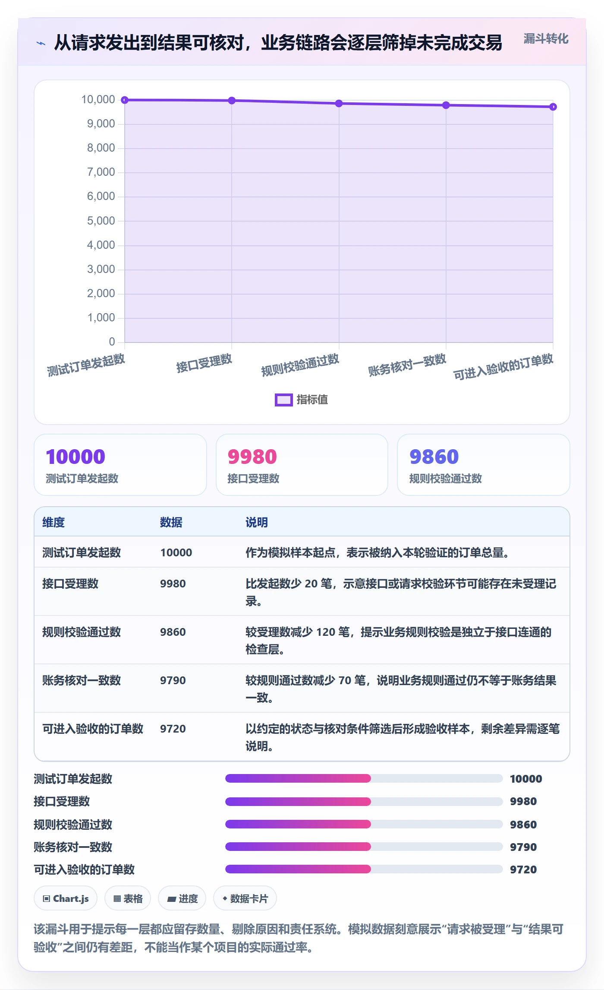Image resolution: width=604 pixels, height=990 pixels.
Task: Click progress bar for 账务核对一致数
Action: pos(364,847)
